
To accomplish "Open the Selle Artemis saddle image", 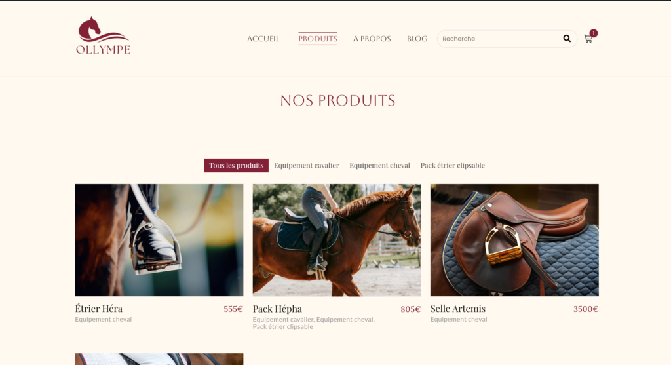I will coord(514,240).
